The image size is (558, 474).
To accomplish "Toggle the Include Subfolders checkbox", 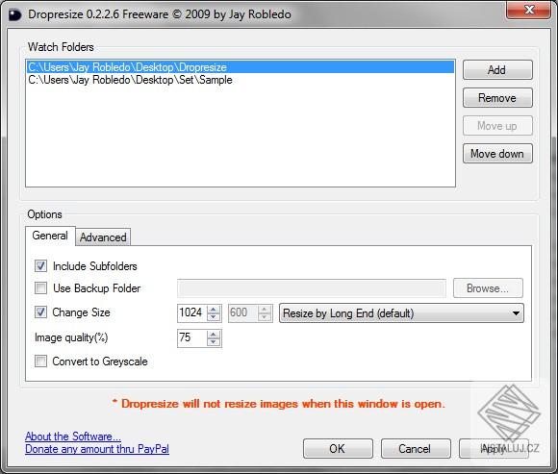I will (x=40, y=266).
